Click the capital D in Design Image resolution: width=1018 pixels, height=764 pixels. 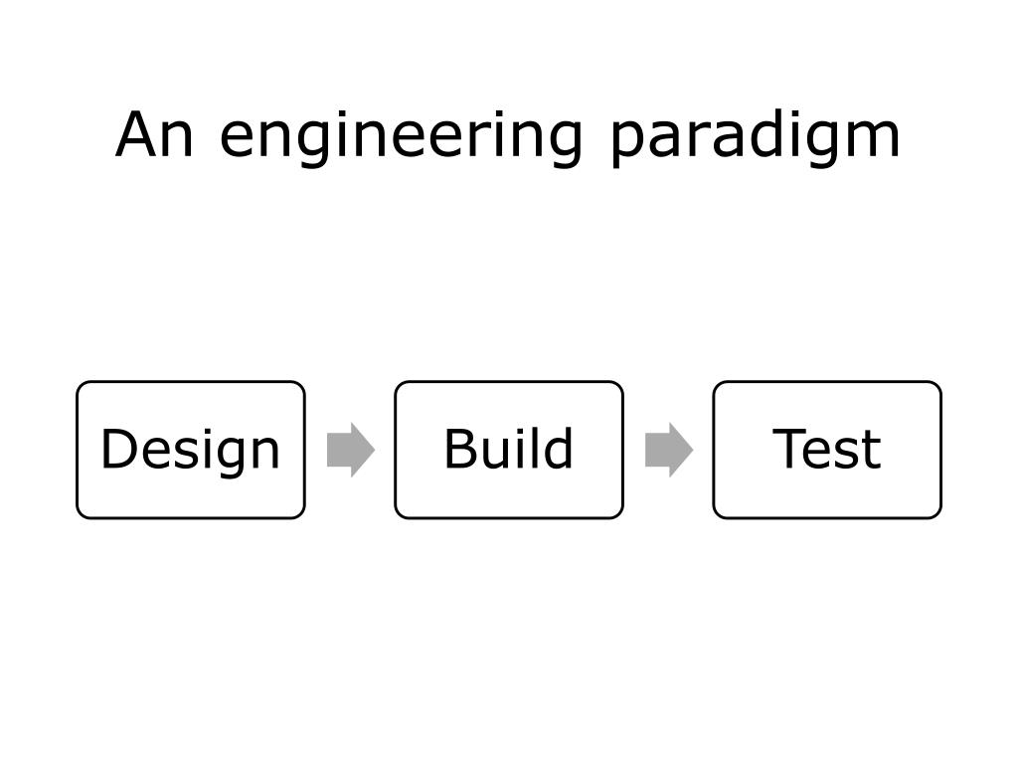point(119,449)
